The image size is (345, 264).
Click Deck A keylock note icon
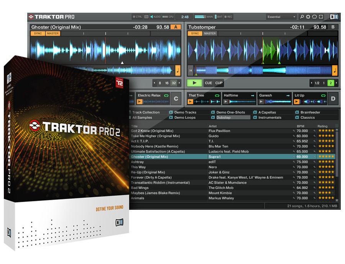178,71
